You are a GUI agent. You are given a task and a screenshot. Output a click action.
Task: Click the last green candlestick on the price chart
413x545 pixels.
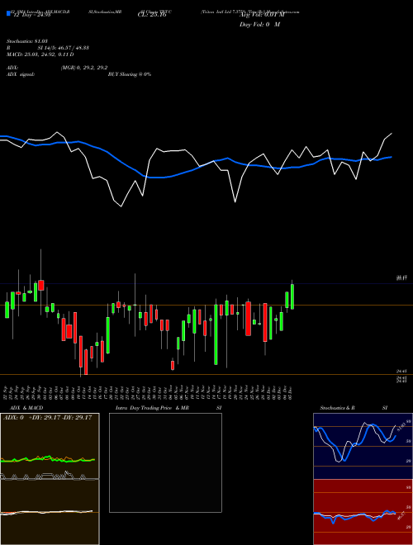292,296
